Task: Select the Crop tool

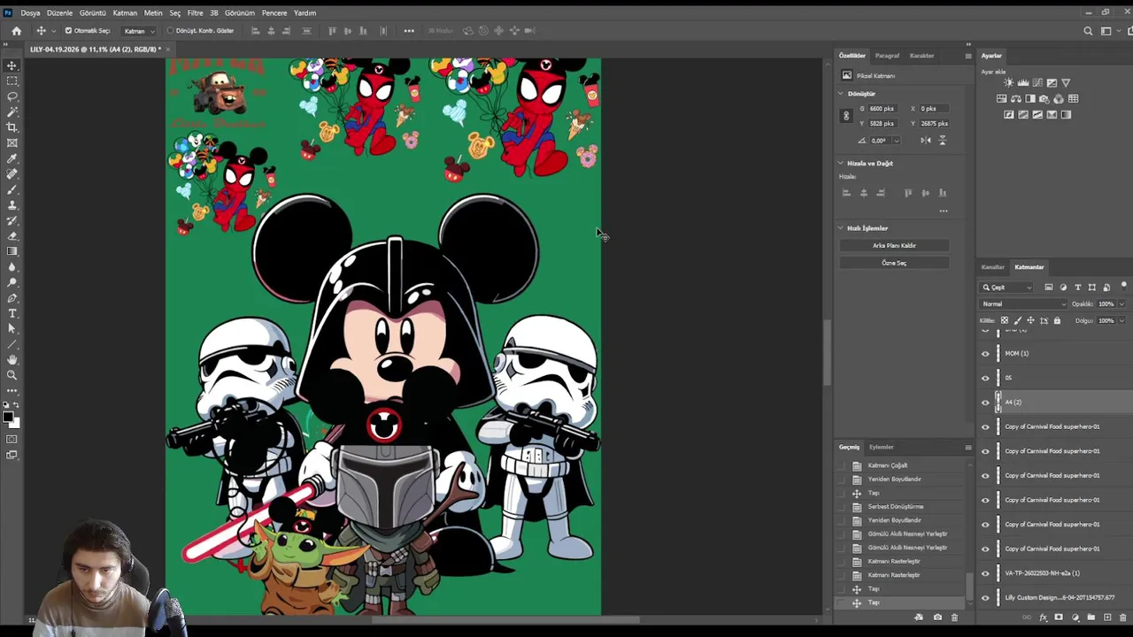Action: point(12,127)
